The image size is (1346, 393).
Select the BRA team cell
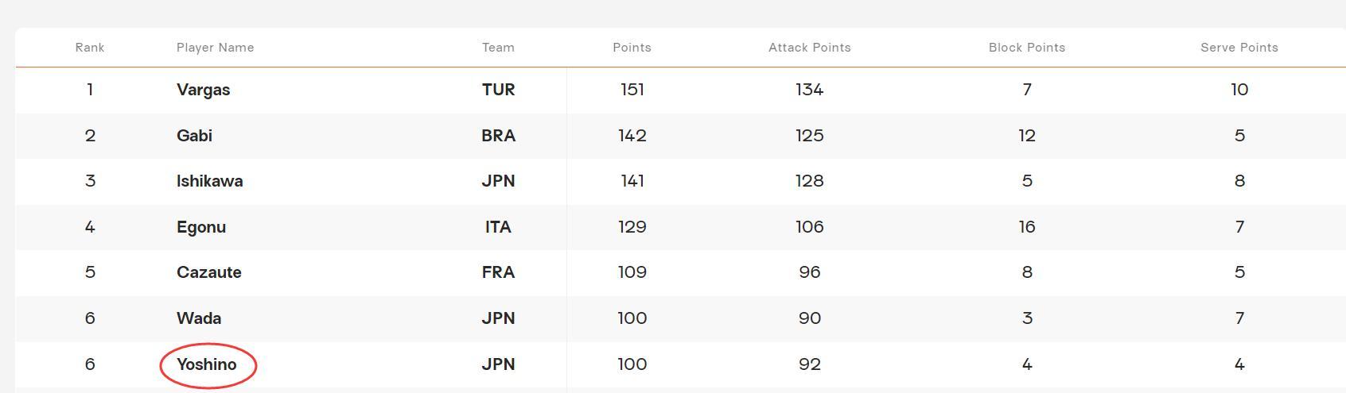click(498, 136)
